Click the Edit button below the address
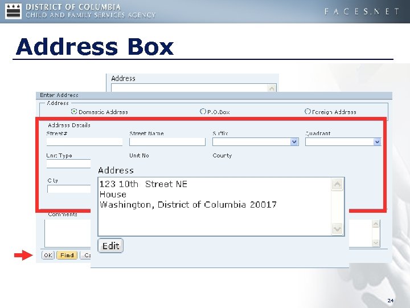Image resolution: width=410 pixels, height=308 pixels. click(110, 246)
